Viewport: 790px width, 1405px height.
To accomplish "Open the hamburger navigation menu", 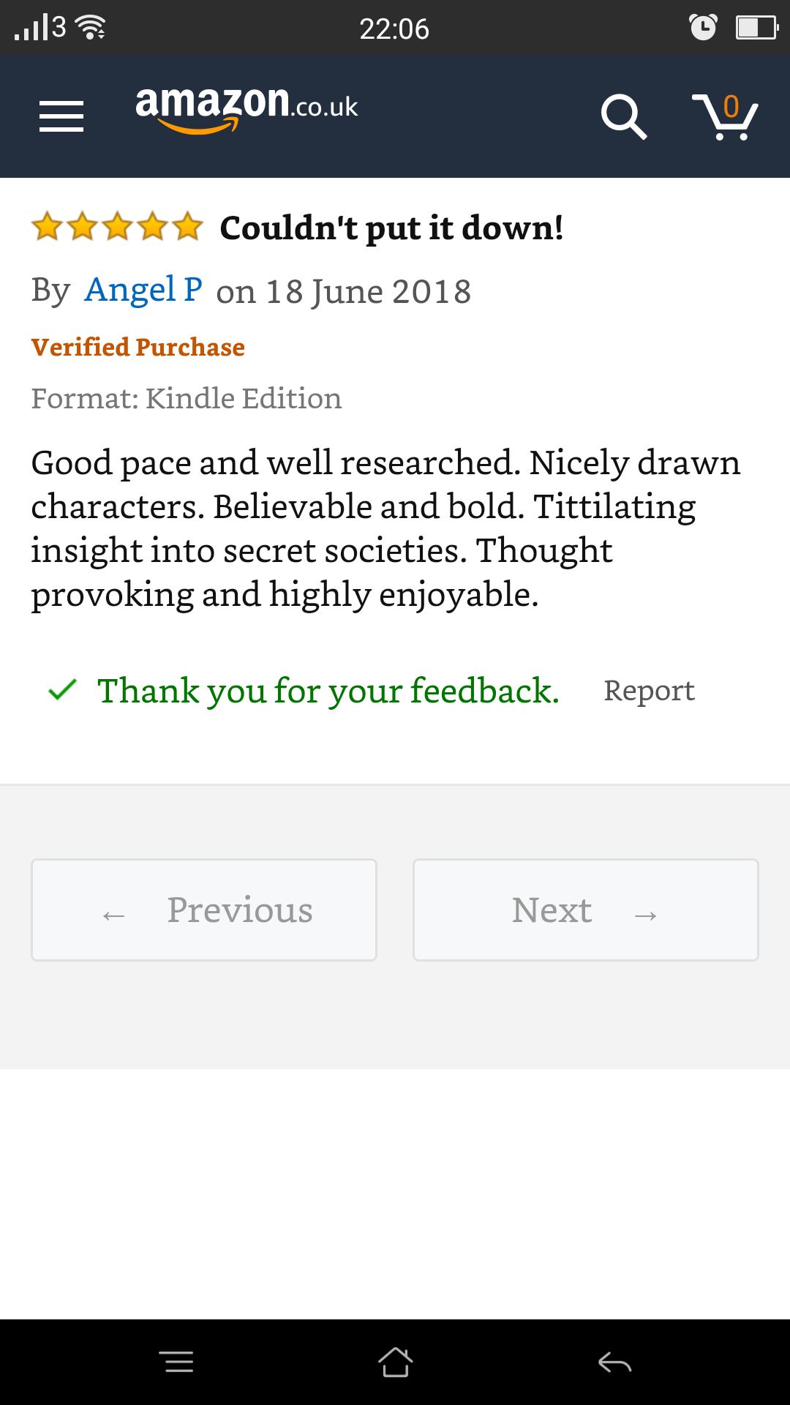I will (61, 116).
